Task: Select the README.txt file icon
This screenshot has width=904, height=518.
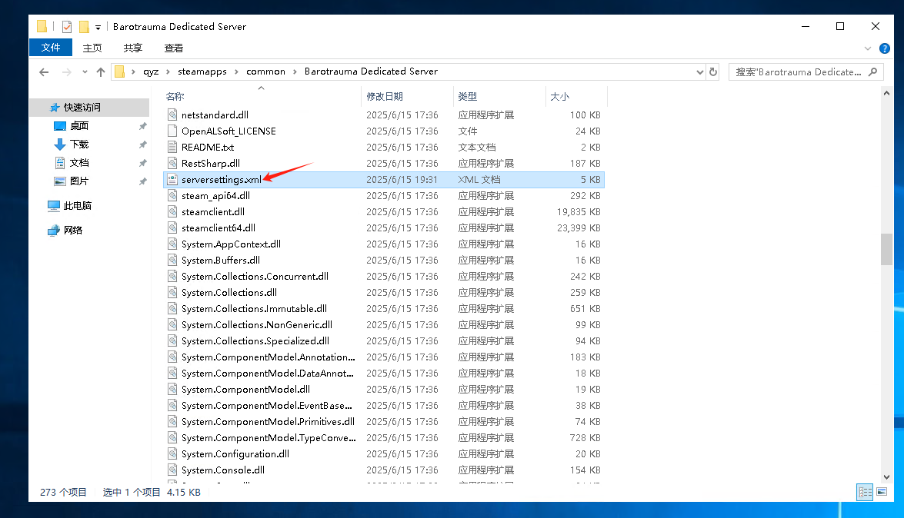Action: click(172, 147)
